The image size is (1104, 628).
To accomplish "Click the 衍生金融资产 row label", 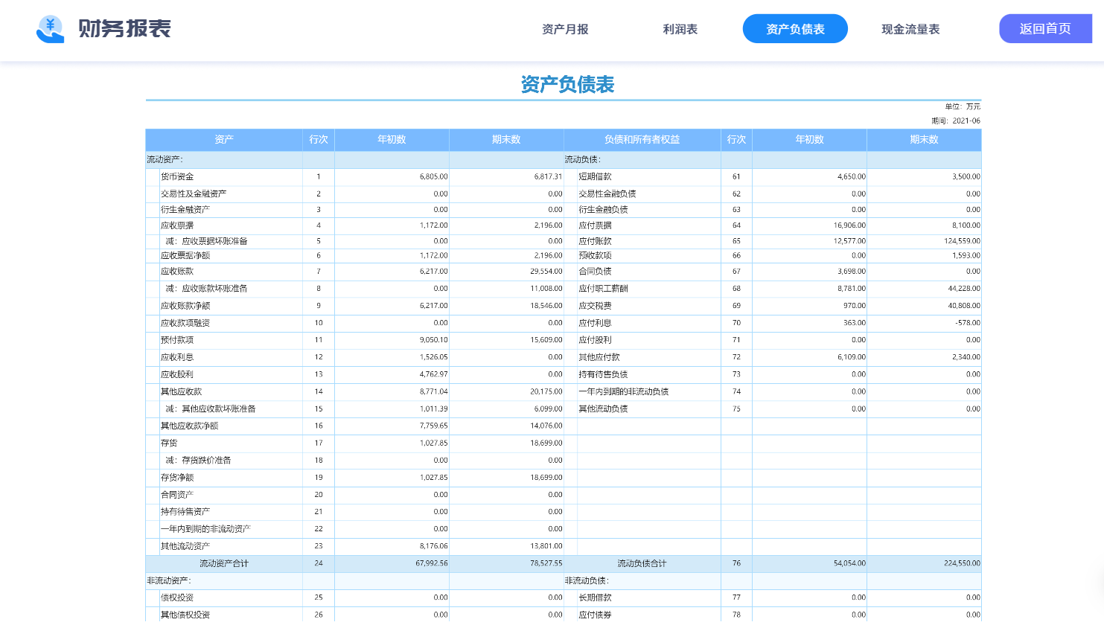I will [x=185, y=209].
